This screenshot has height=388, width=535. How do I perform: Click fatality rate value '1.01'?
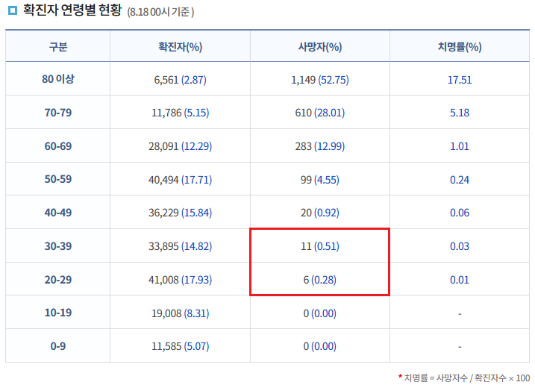(460, 146)
